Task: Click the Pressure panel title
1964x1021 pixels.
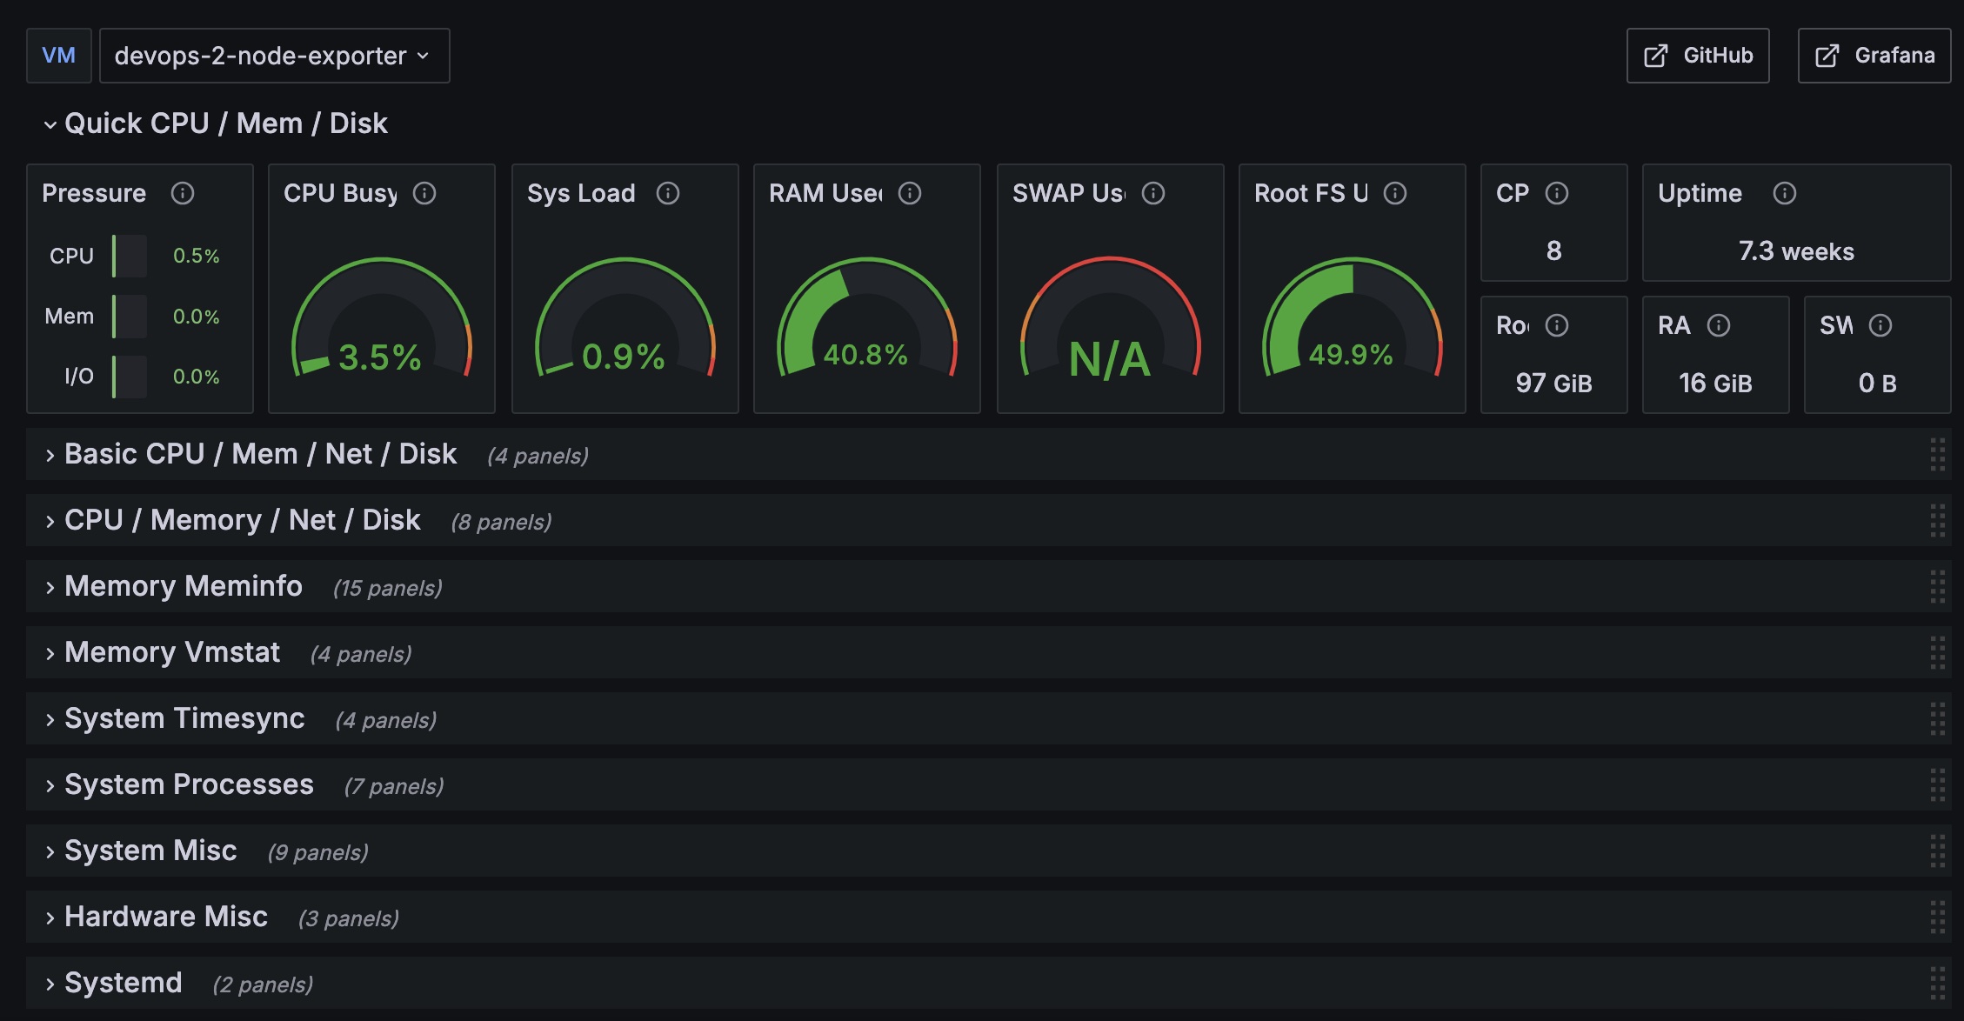Action: pos(94,193)
